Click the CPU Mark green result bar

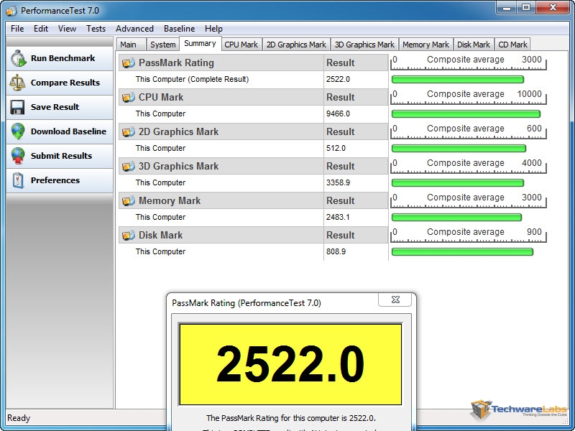click(x=466, y=114)
